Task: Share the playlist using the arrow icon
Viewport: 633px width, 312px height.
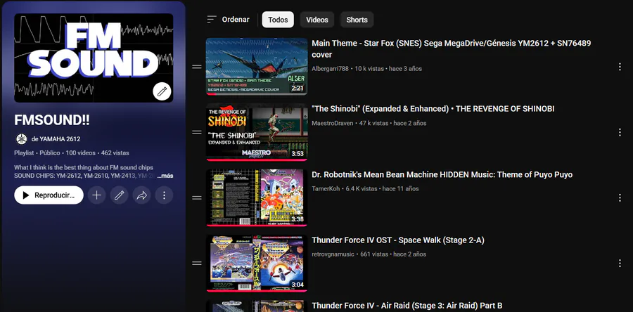Action: (x=141, y=195)
